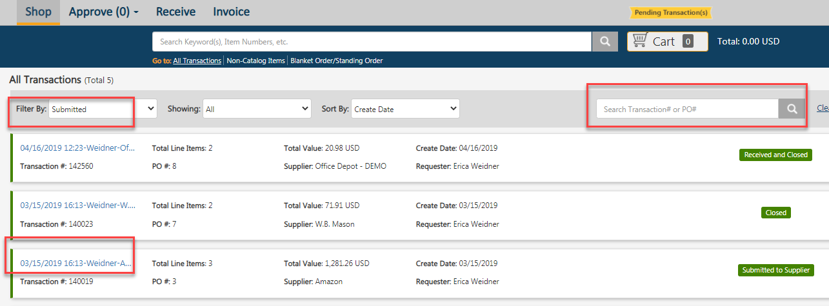Click the cart item count badge
This screenshot has width=829, height=306.
(688, 41)
